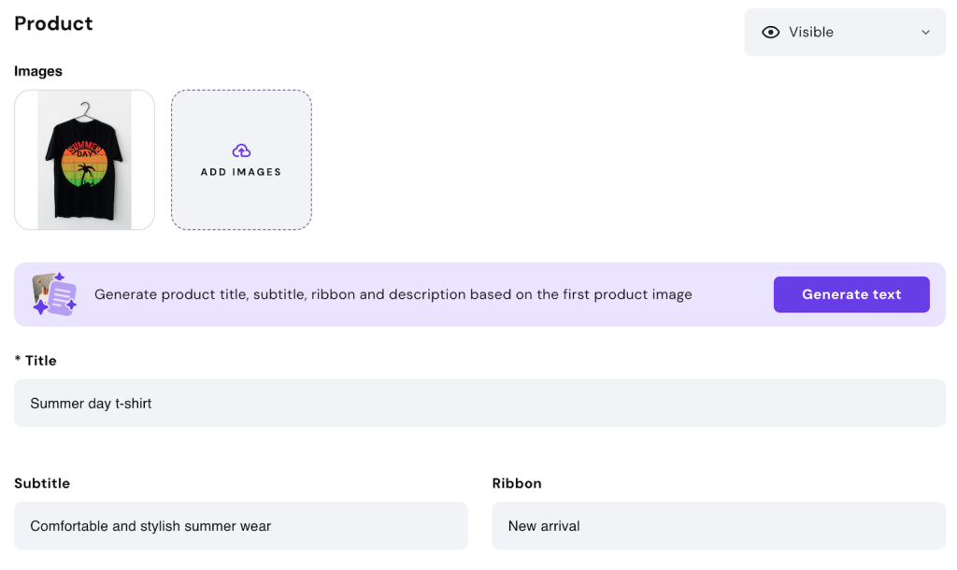Viewport: 957px width, 570px height.
Task: Click the AI sparkles illustration in the banner
Action: [x=53, y=294]
